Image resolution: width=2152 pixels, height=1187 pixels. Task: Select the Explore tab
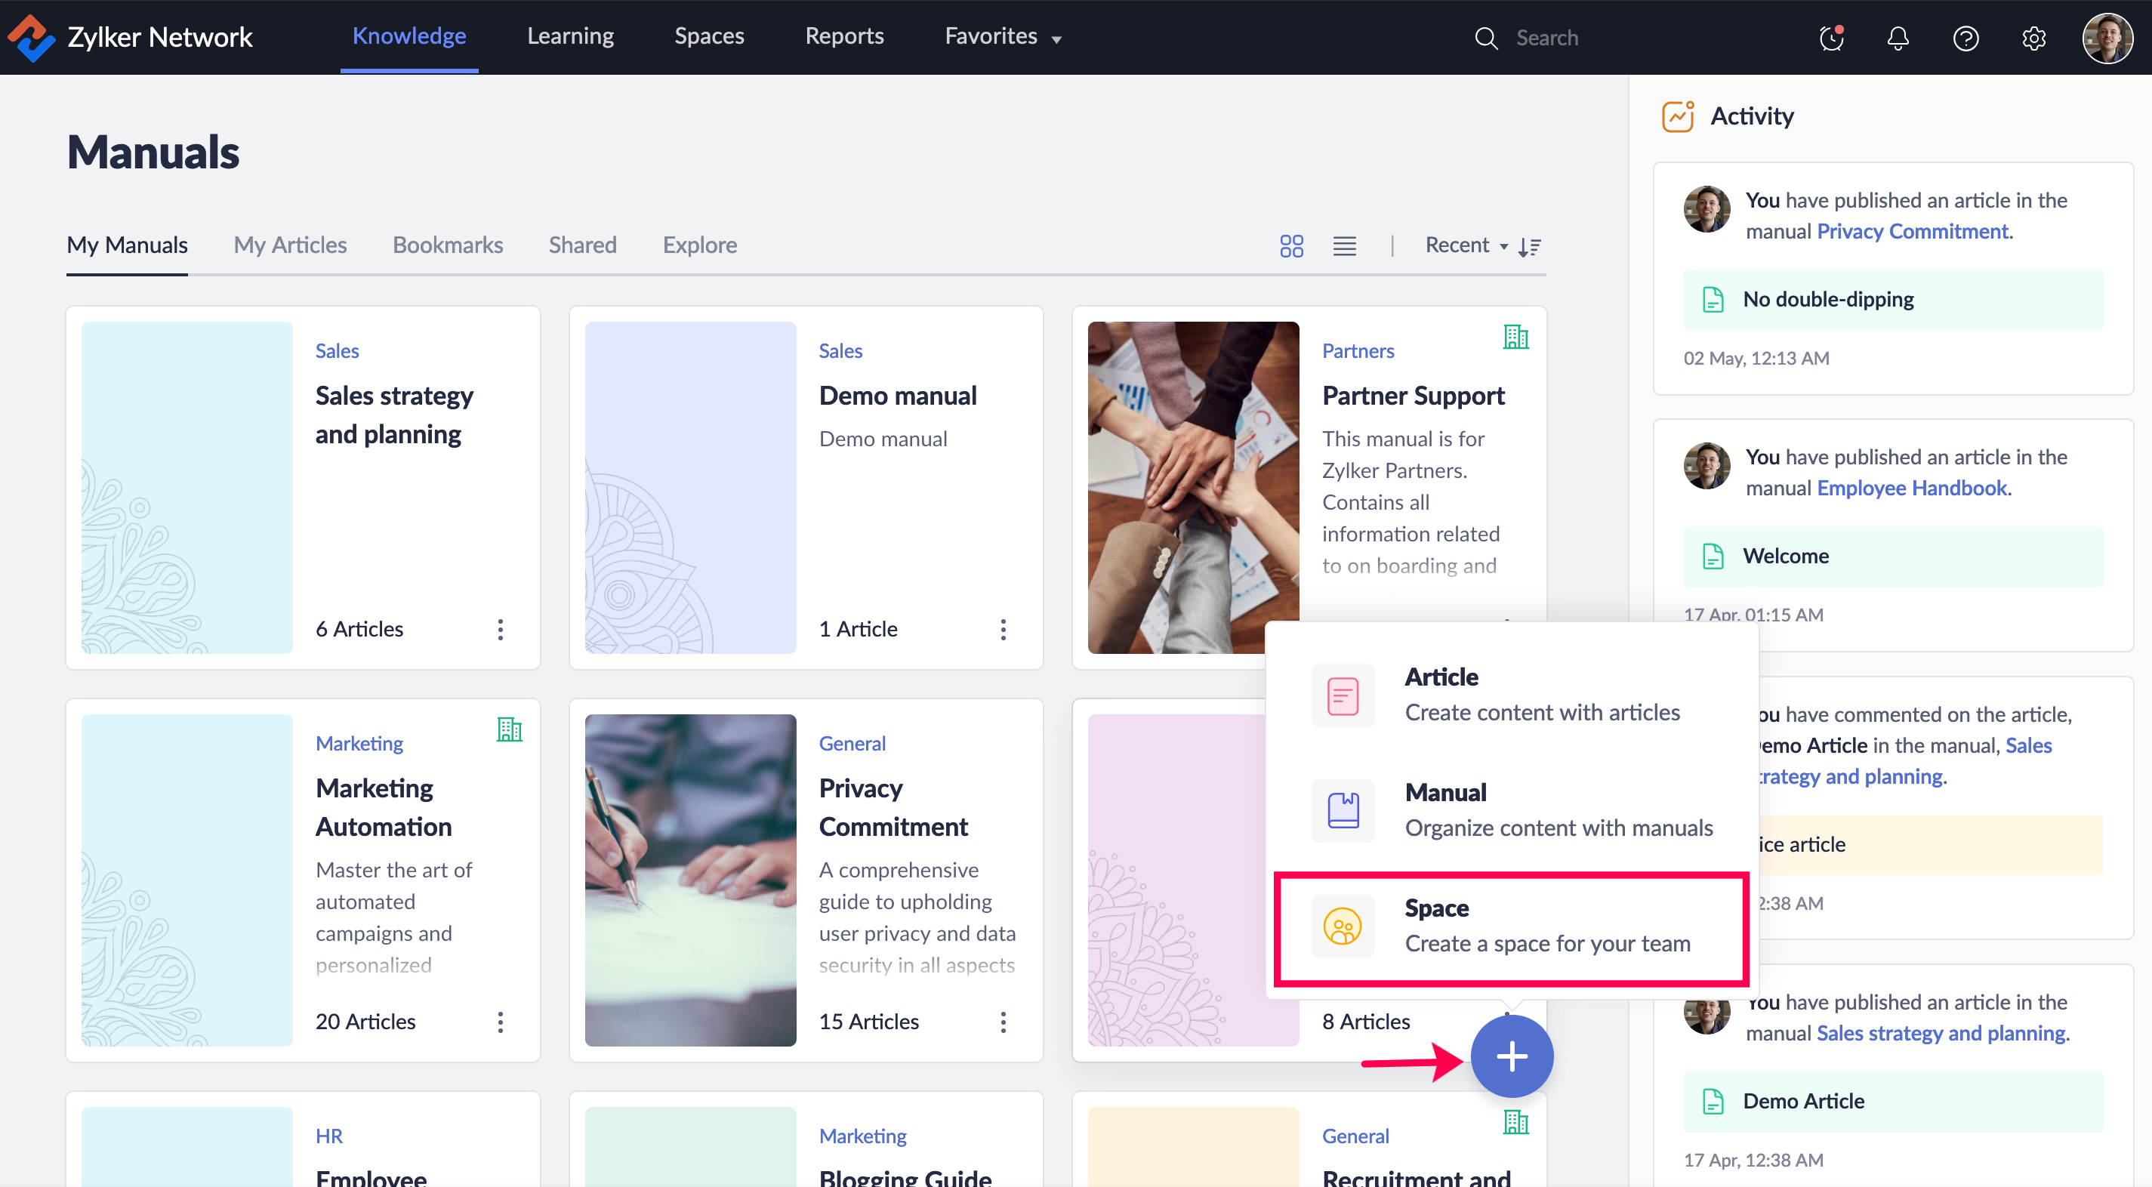[700, 245]
